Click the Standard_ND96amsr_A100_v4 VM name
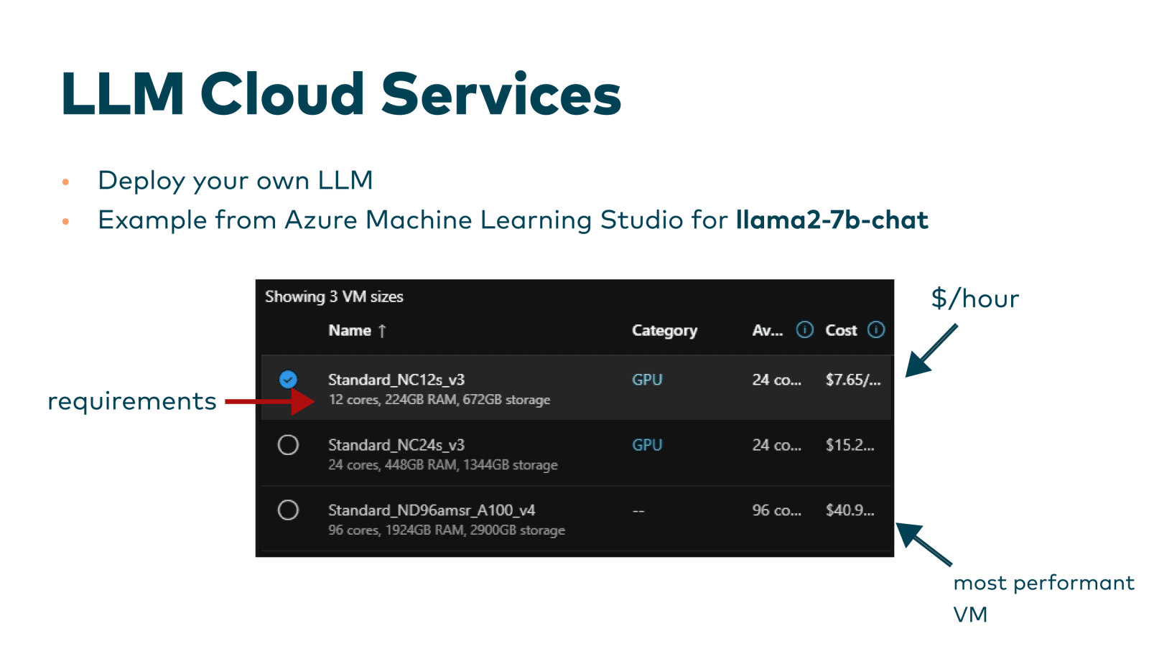The width and height of the screenshot is (1149, 646). click(x=432, y=510)
